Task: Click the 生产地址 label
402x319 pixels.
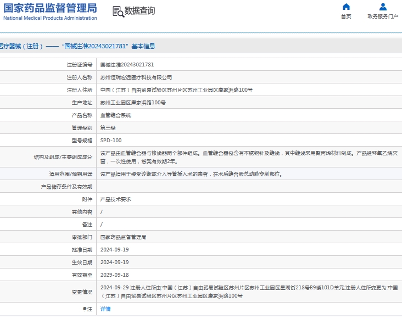Action: tap(82, 103)
